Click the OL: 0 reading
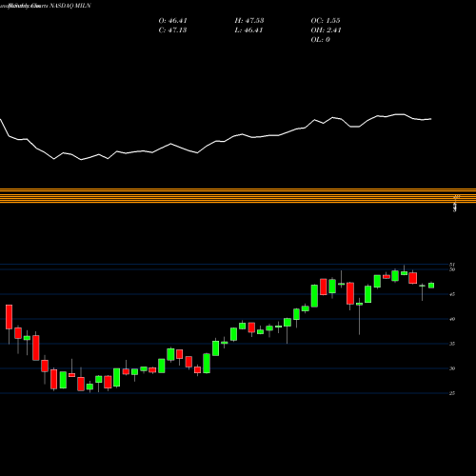The width and height of the screenshot is (476, 476). (321, 40)
